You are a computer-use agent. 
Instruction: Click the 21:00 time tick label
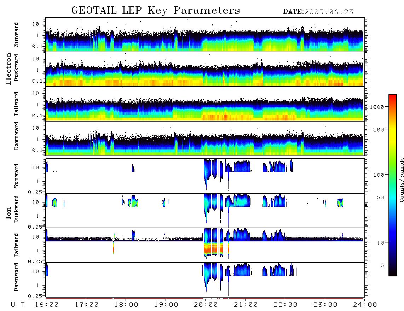[246, 305]
